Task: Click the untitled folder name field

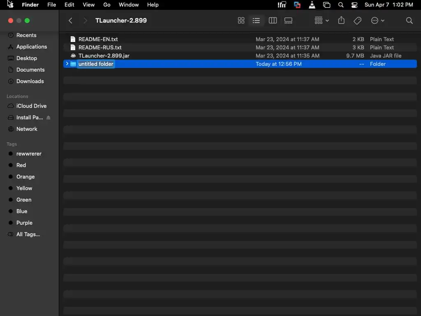Action: 96,64
